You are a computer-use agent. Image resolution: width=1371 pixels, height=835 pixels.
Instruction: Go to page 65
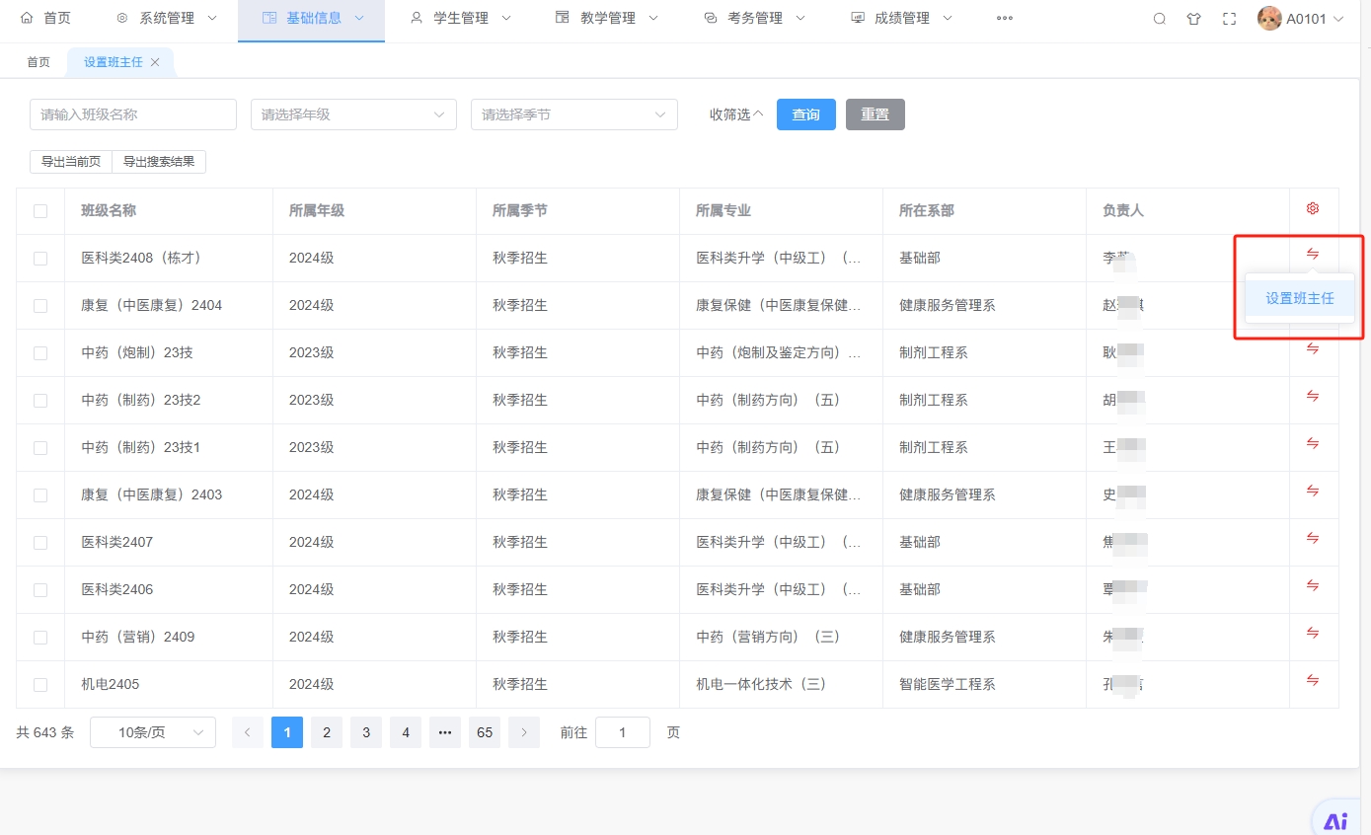(485, 732)
